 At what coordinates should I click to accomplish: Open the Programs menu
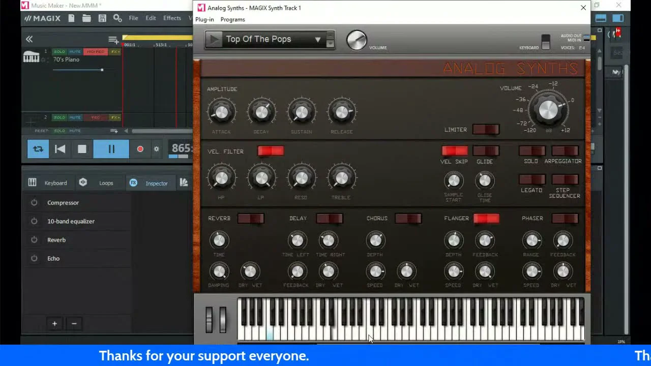pyautogui.click(x=232, y=19)
